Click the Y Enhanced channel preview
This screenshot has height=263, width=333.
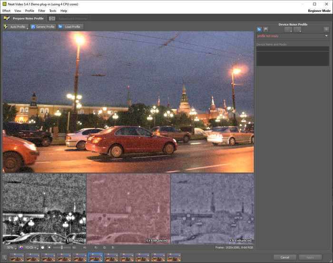pyautogui.click(x=44, y=209)
